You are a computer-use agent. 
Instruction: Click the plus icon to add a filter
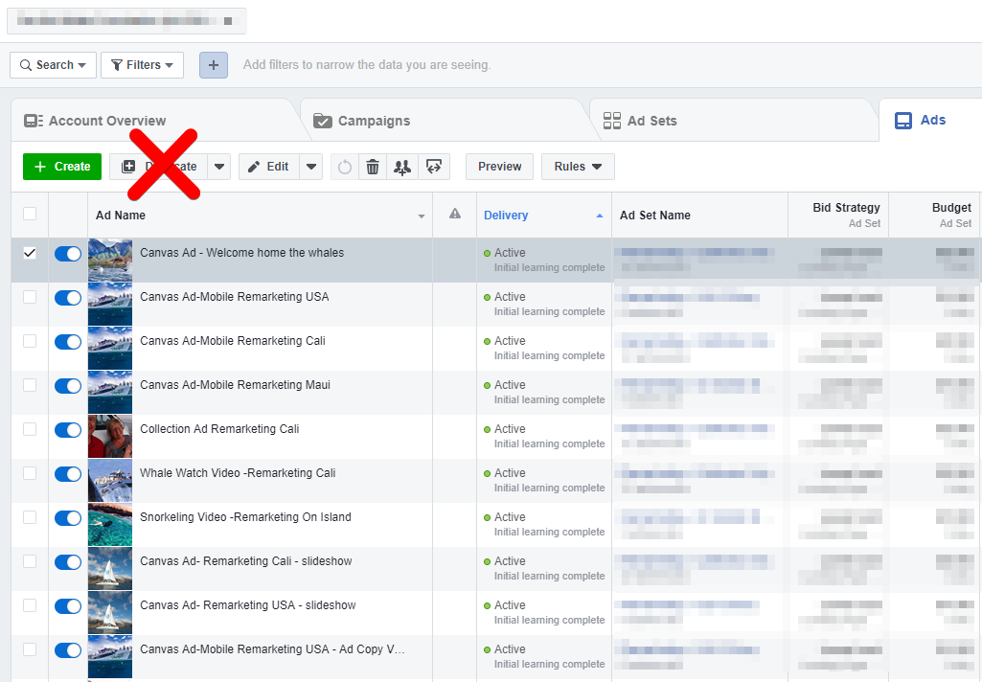tap(213, 65)
